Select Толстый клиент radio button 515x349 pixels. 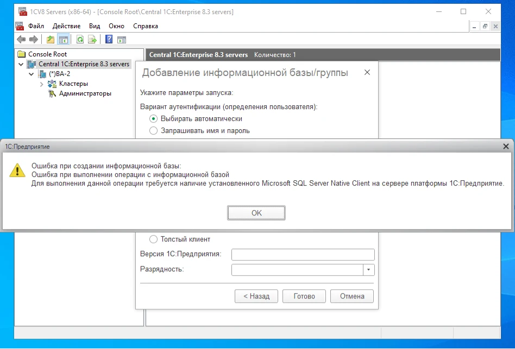tap(153, 239)
